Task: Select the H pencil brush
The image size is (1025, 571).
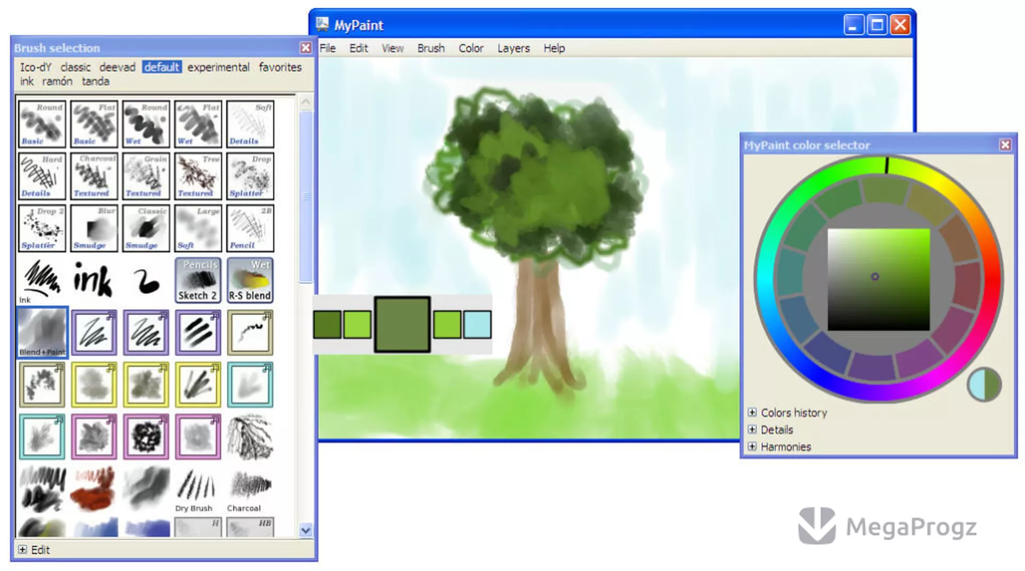Action: [x=198, y=527]
